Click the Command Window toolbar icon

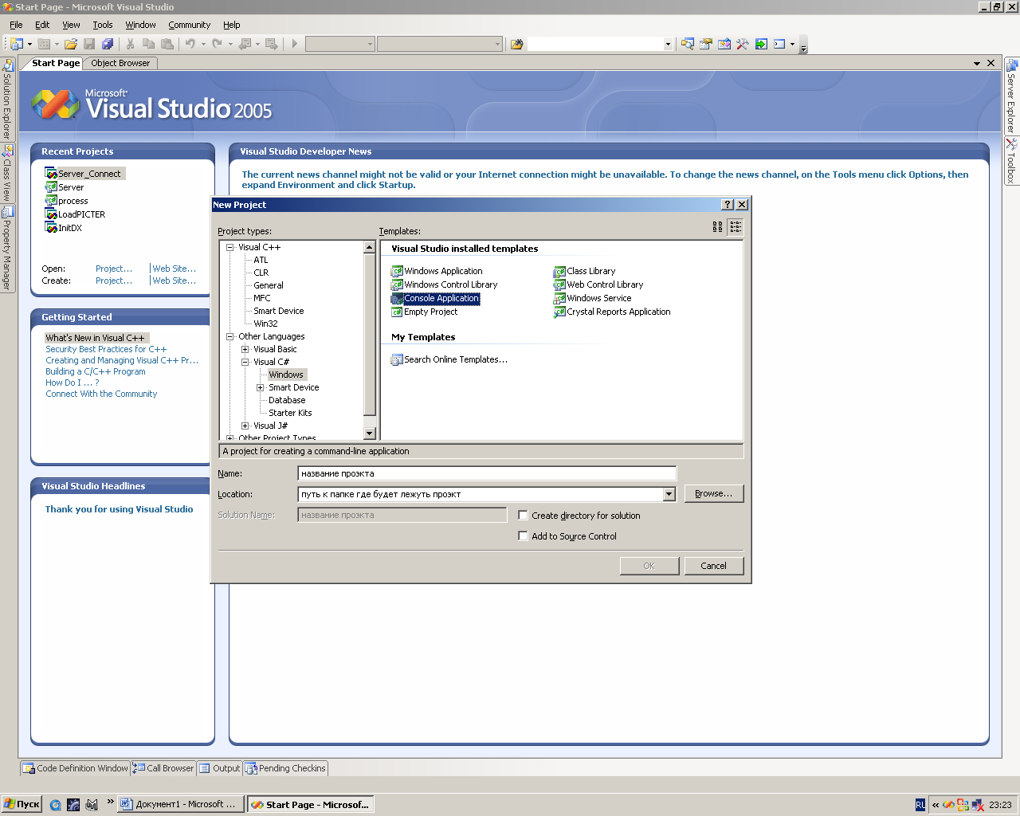click(x=779, y=44)
